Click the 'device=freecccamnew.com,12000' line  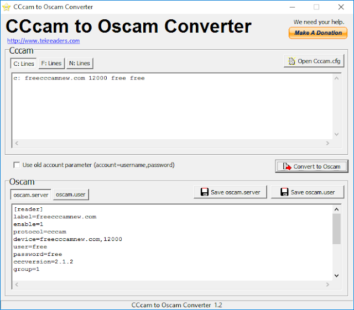67,239
